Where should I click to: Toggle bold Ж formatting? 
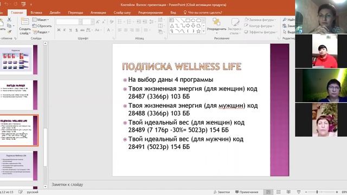point(59,30)
